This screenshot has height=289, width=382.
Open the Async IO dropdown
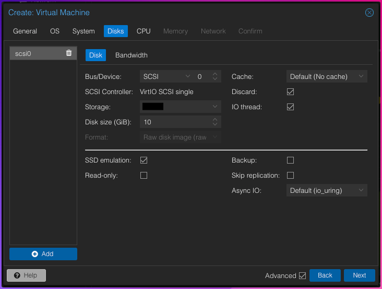point(326,191)
